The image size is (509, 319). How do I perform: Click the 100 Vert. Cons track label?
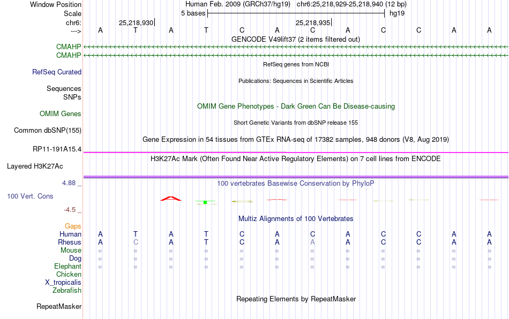pyautogui.click(x=30, y=196)
